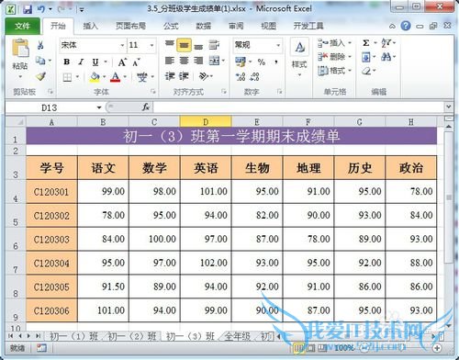Open the font dialog launcher in 字体
This screenshot has height=360, width=459.
(153, 91)
